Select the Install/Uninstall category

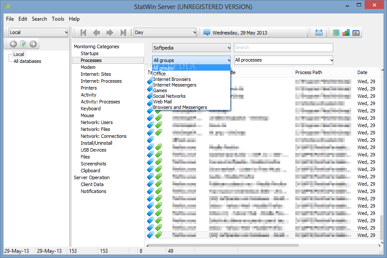click(x=97, y=143)
